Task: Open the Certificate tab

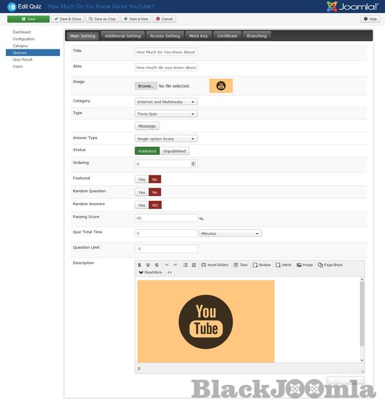Action: coord(227,36)
